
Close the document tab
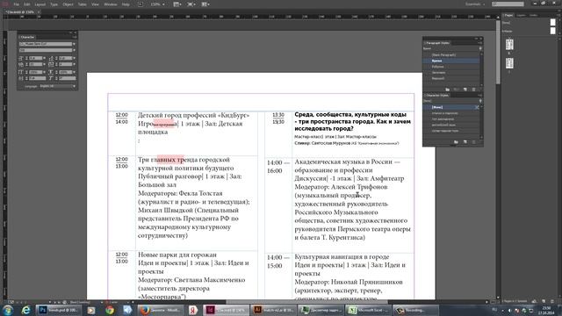(x=39, y=12)
